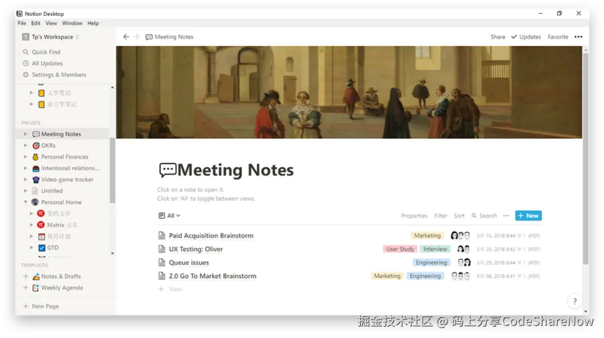The width and height of the screenshot is (604, 338).
Task: Click the Settings & Members gear icon
Action: [x=26, y=75]
